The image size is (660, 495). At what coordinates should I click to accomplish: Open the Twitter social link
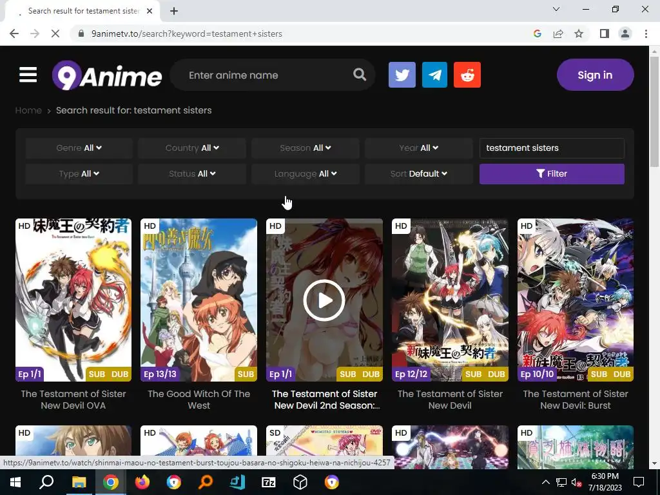tap(402, 75)
